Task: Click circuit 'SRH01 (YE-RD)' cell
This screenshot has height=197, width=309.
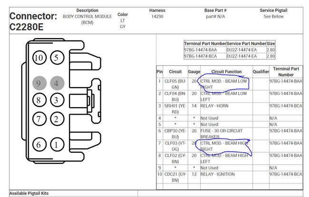Action: pos(175,109)
